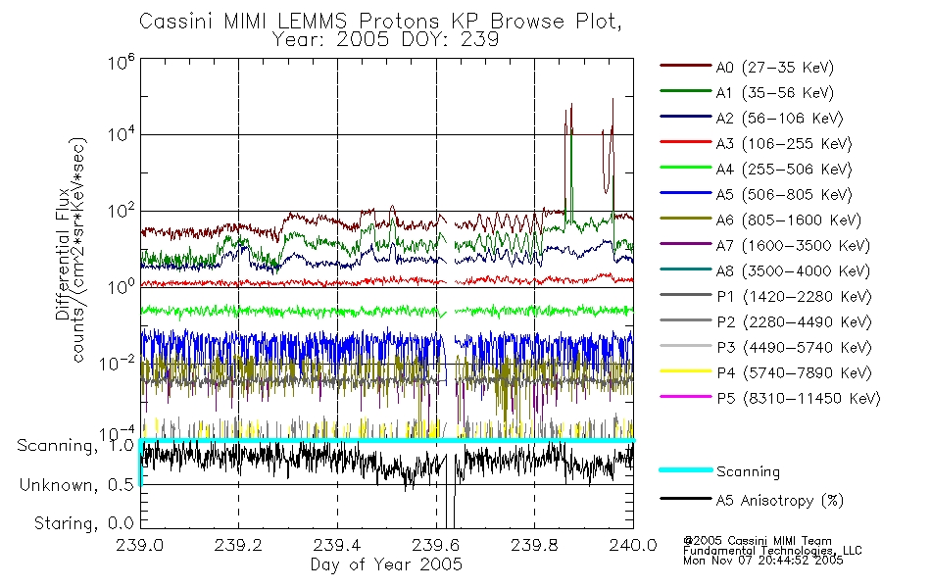
Task: Click the 'Staring, 0.0' axis label
Action: click(84, 523)
